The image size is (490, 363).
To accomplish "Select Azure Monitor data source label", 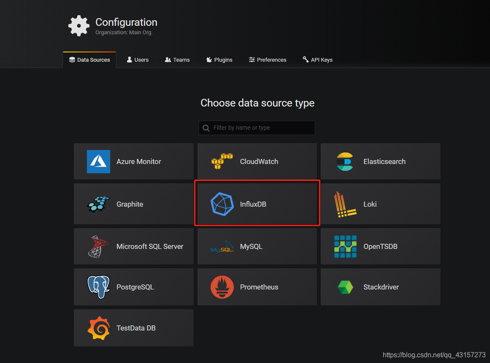I will coord(139,161).
